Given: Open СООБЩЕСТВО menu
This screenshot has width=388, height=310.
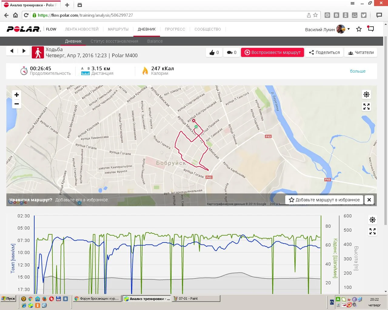Looking at the screenshot, I should click(208, 29).
